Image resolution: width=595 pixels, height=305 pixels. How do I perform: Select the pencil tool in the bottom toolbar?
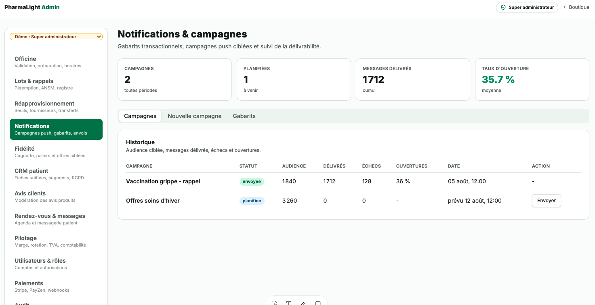tap(303, 303)
